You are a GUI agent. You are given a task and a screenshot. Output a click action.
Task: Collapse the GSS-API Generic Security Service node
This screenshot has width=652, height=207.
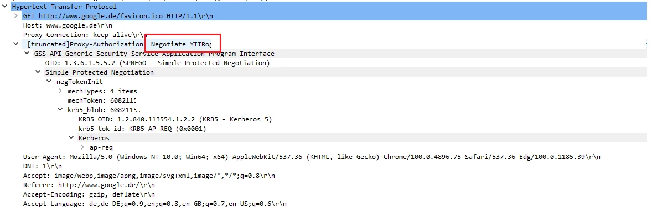click(27, 54)
